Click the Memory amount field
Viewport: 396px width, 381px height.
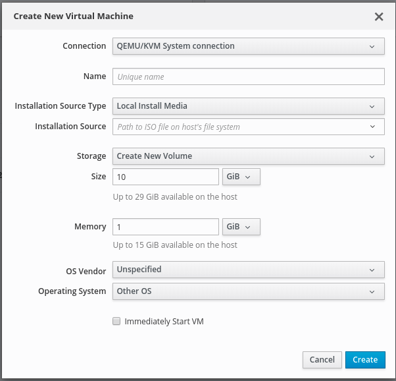pos(166,227)
